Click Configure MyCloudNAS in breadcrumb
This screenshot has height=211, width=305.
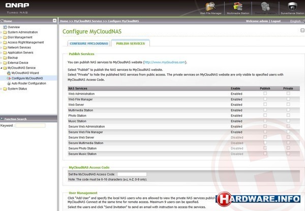(124, 21)
